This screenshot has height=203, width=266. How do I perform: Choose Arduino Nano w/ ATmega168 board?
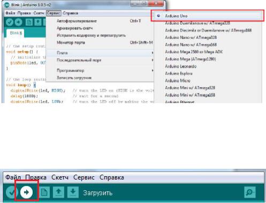[x=208, y=45]
